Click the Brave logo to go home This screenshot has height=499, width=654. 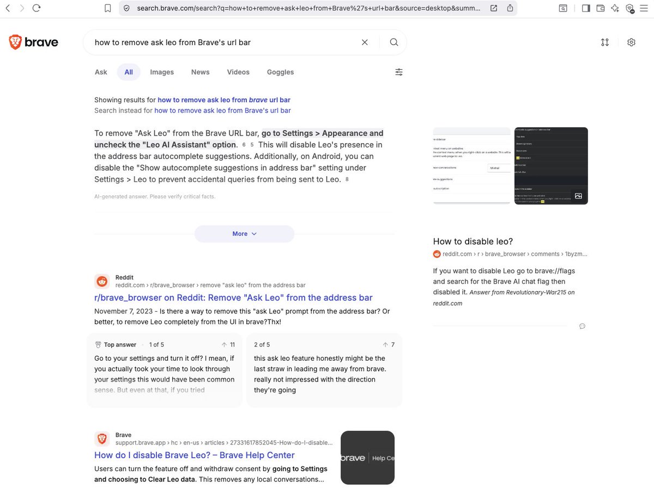pyautogui.click(x=34, y=42)
